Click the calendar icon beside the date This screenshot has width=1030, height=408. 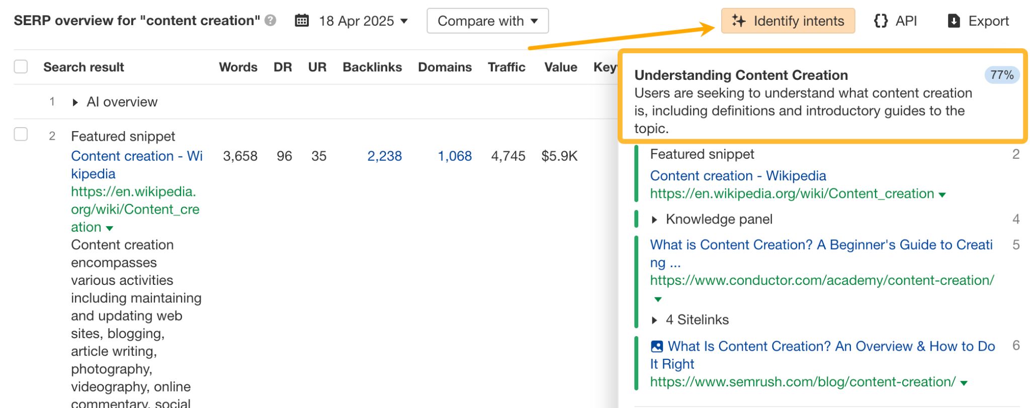point(302,21)
